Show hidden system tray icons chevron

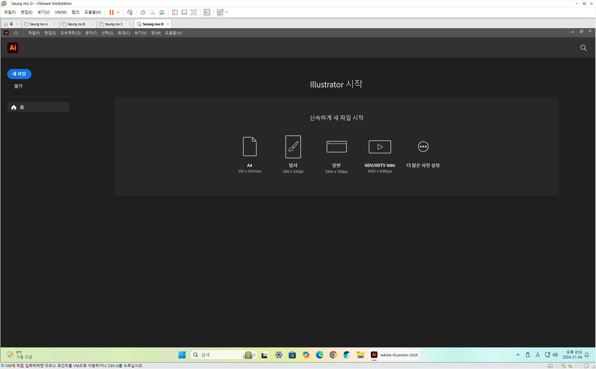click(x=518, y=355)
